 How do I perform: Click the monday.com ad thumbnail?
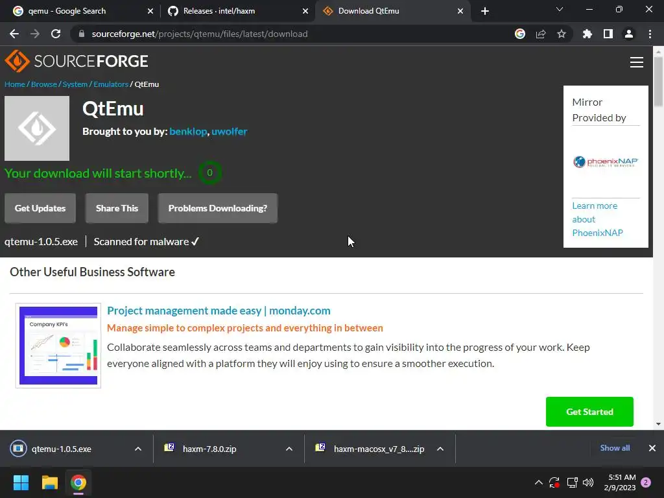(58, 346)
